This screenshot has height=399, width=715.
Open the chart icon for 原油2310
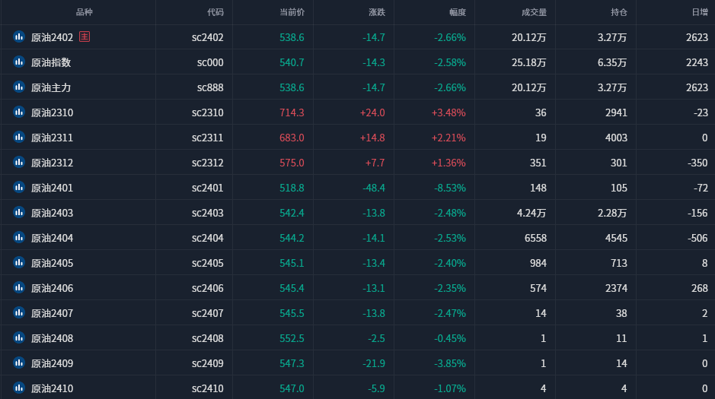click(x=19, y=112)
